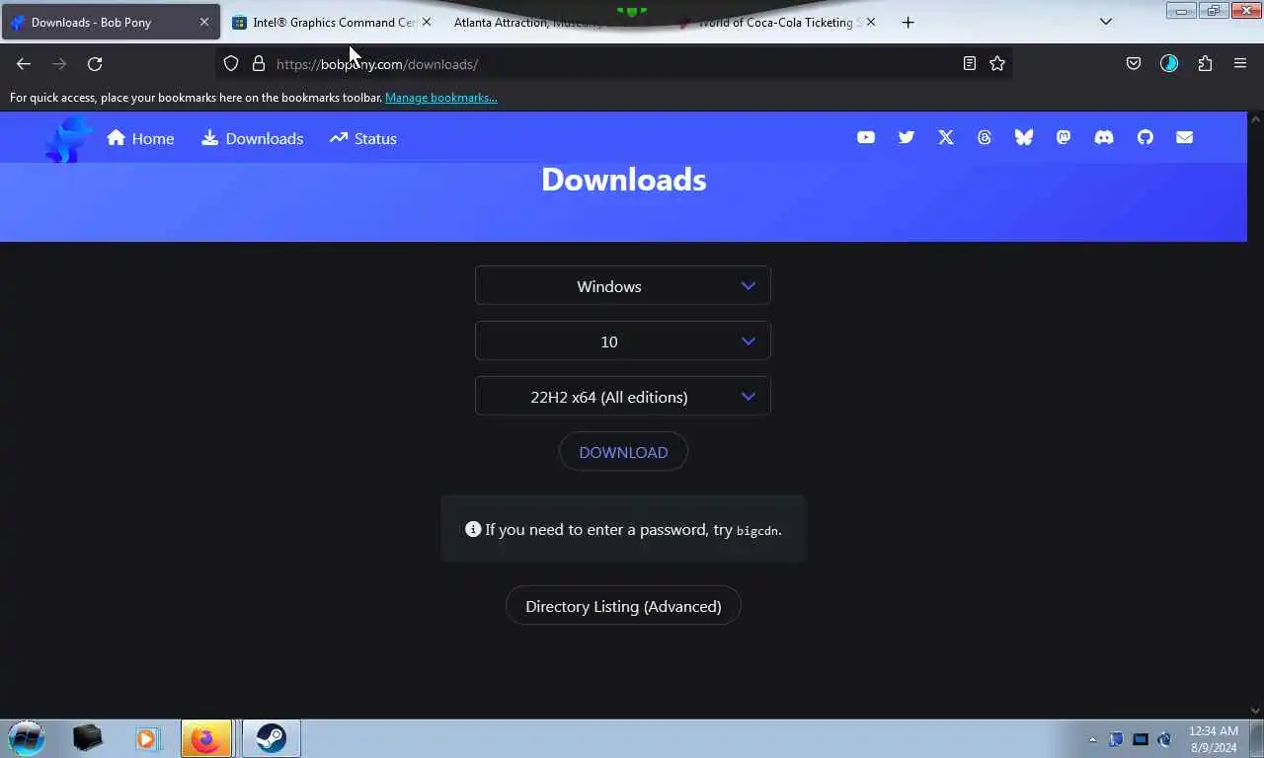Go back with the browser back arrow
Viewport: 1264px width, 758px height.
24,64
